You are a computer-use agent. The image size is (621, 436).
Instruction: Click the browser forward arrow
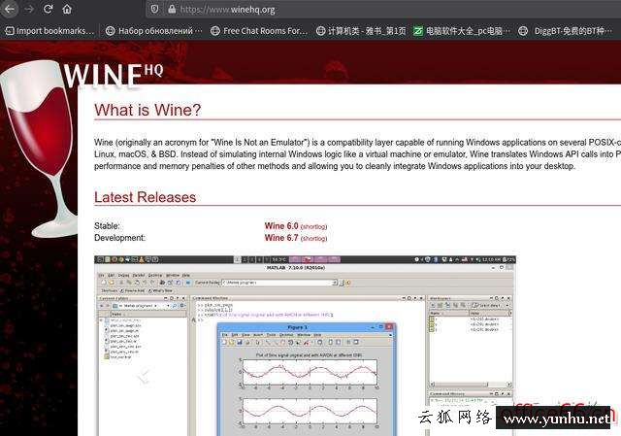[29, 9]
